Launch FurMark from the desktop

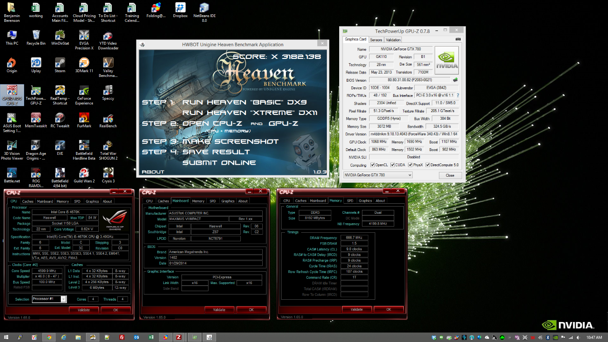(x=84, y=121)
